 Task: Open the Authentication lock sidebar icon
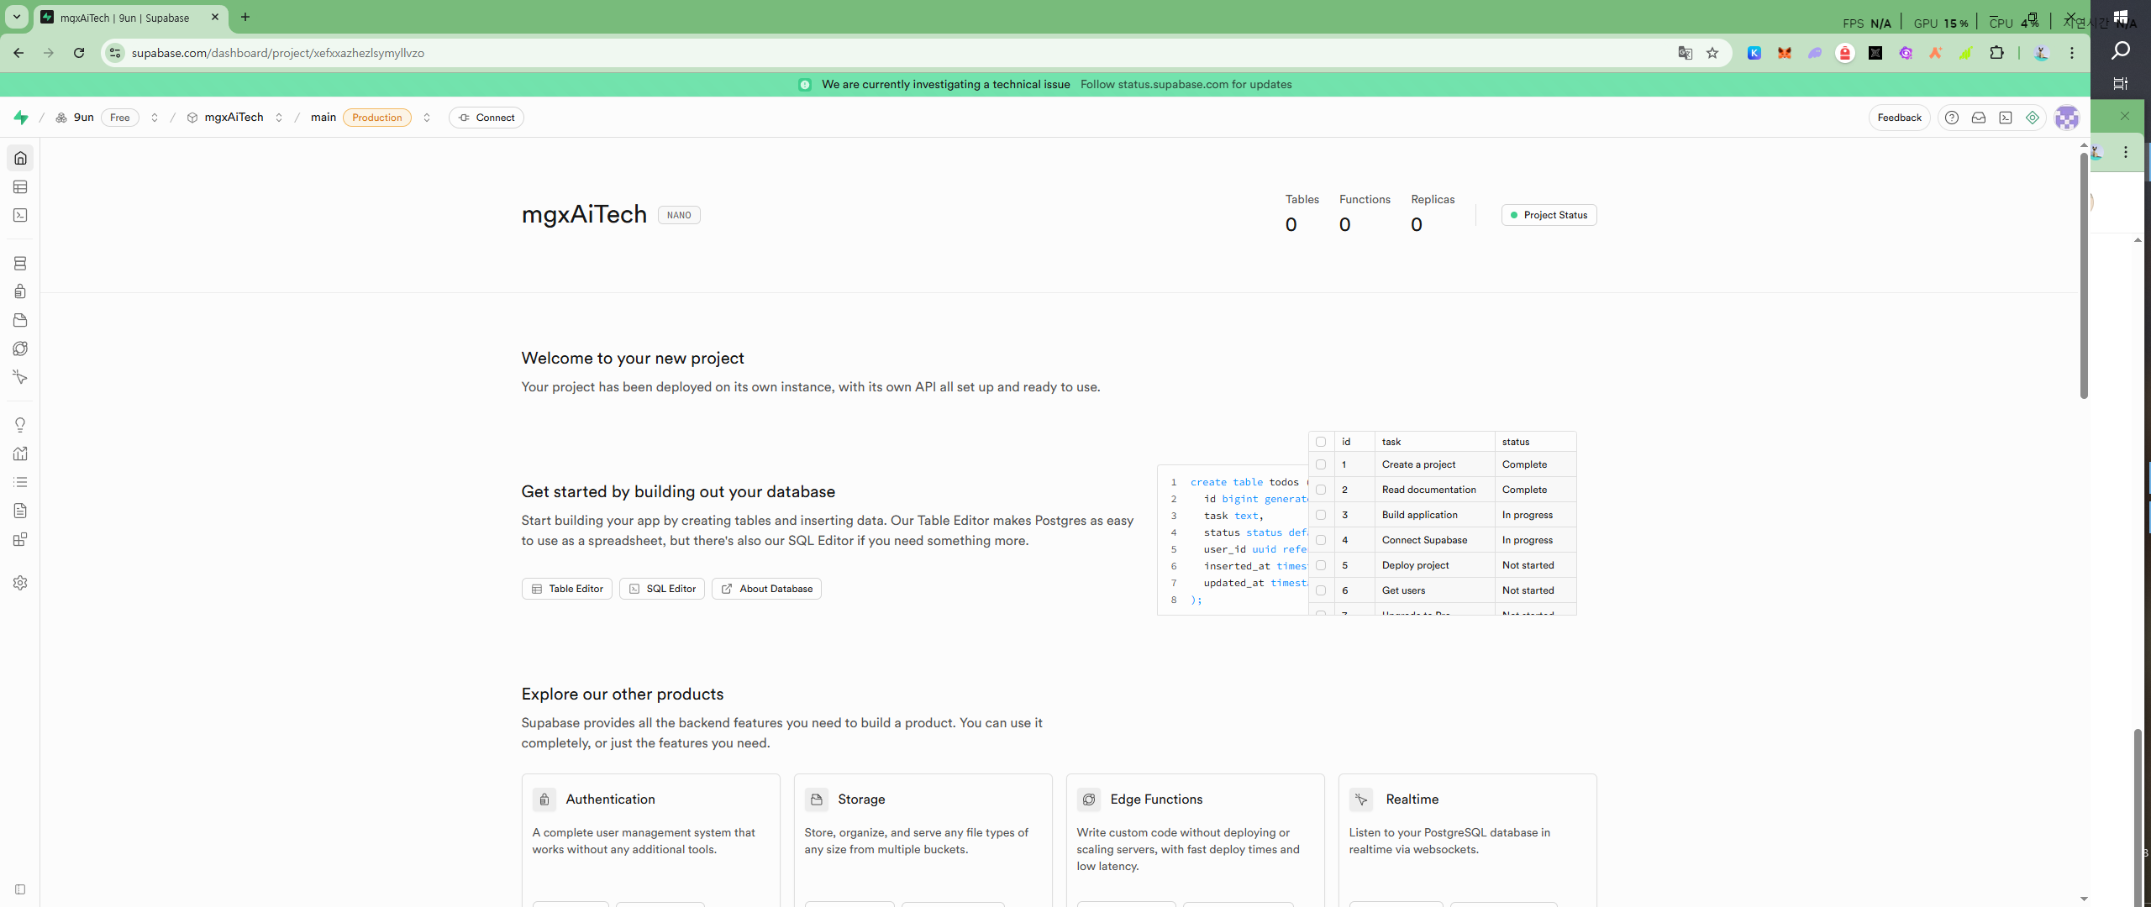(20, 291)
